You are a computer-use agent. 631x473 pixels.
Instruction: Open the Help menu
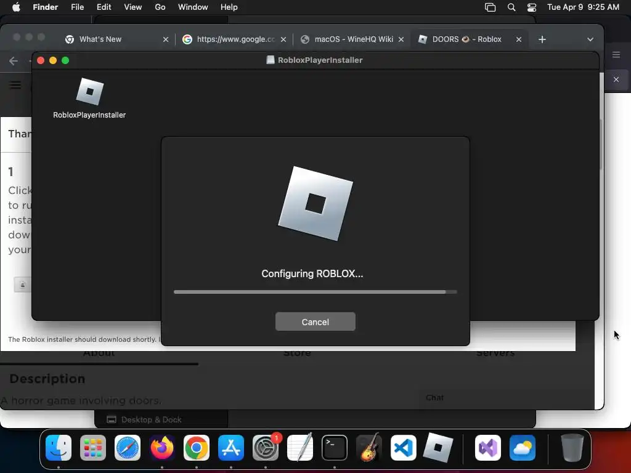[229, 7]
